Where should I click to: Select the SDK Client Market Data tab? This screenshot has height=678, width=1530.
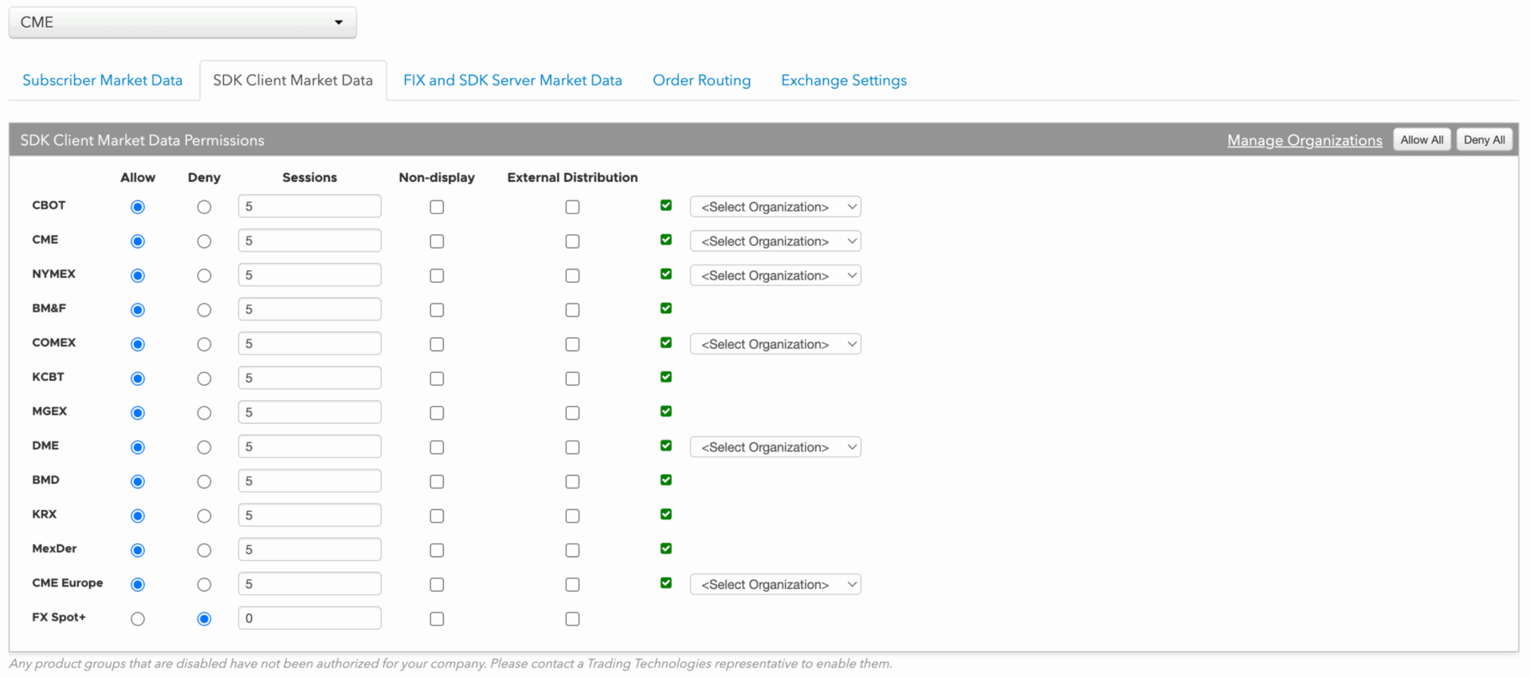[x=292, y=80]
